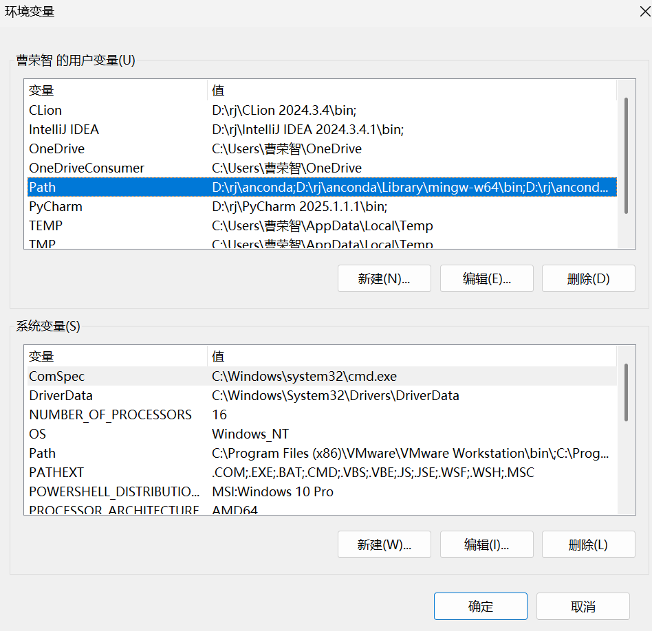Select the OneDrive user variable row
652x631 pixels.
[323, 148]
